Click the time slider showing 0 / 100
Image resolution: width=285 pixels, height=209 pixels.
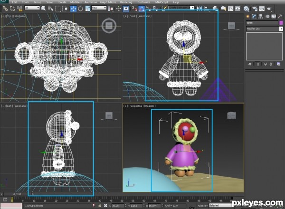click(x=18, y=194)
